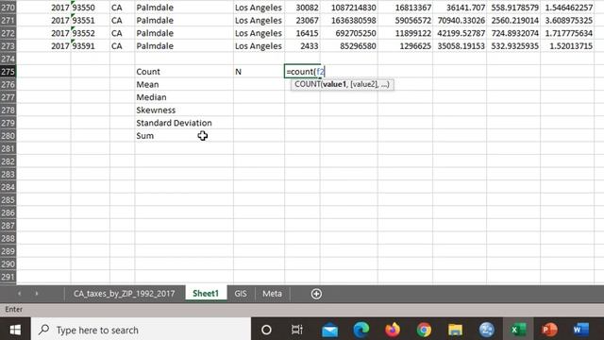Switch to Excel in the taskbar

[x=518, y=330]
